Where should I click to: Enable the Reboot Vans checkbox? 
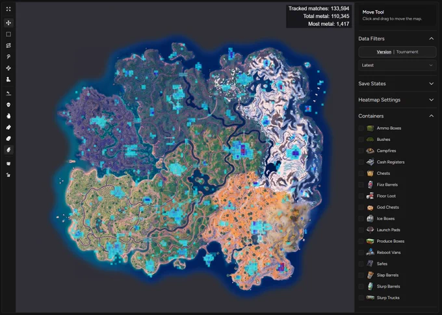[x=361, y=253]
